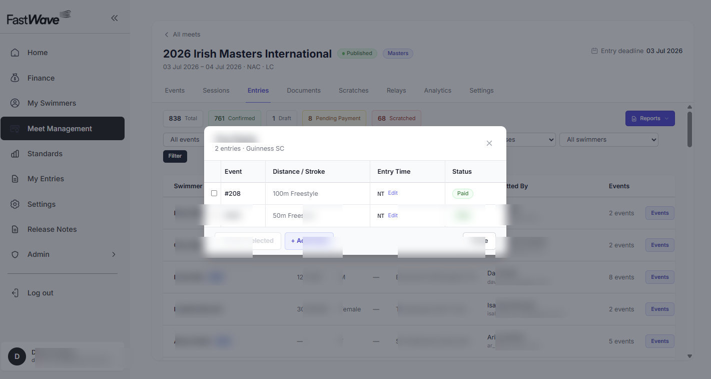
Task: Open the Analytics tab
Action: pos(438,91)
